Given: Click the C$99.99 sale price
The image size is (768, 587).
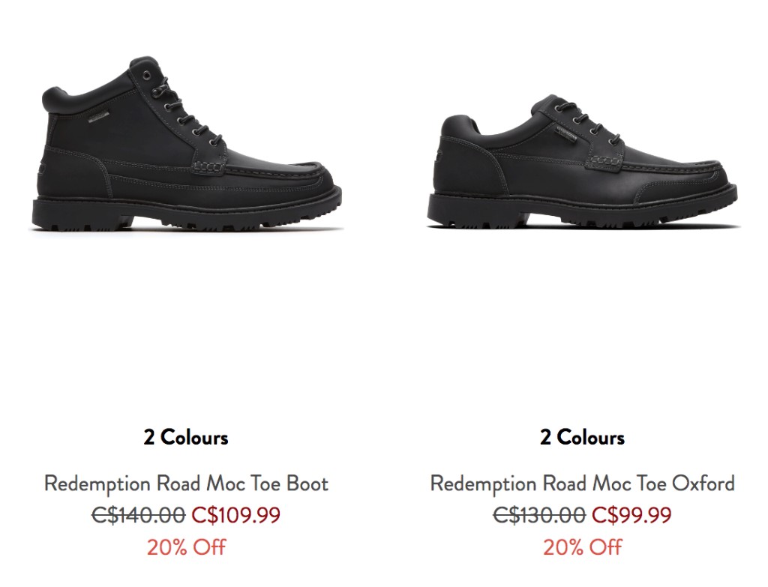Looking at the screenshot, I should (631, 515).
